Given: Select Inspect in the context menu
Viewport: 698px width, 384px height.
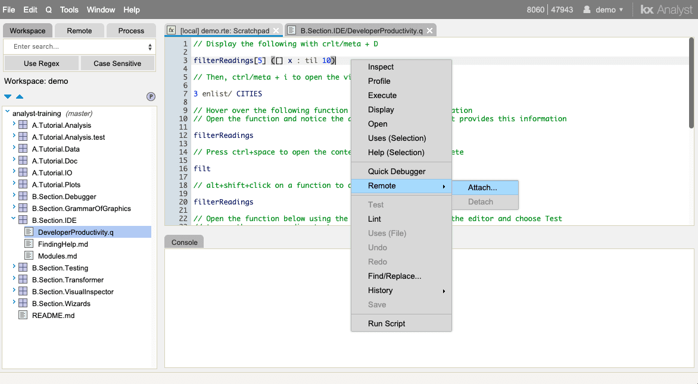Looking at the screenshot, I should [401, 67].
